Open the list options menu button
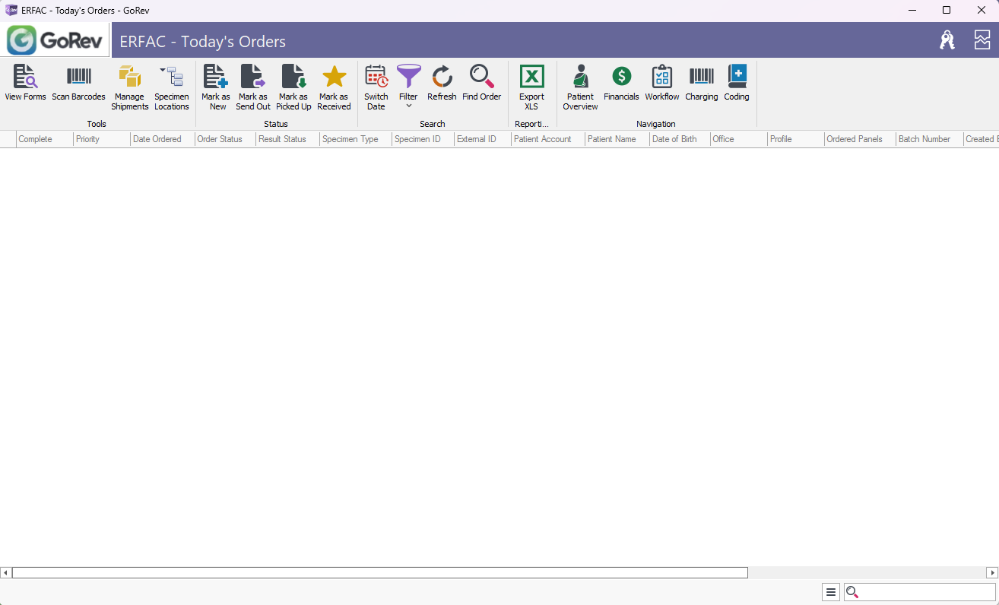 [831, 592]
